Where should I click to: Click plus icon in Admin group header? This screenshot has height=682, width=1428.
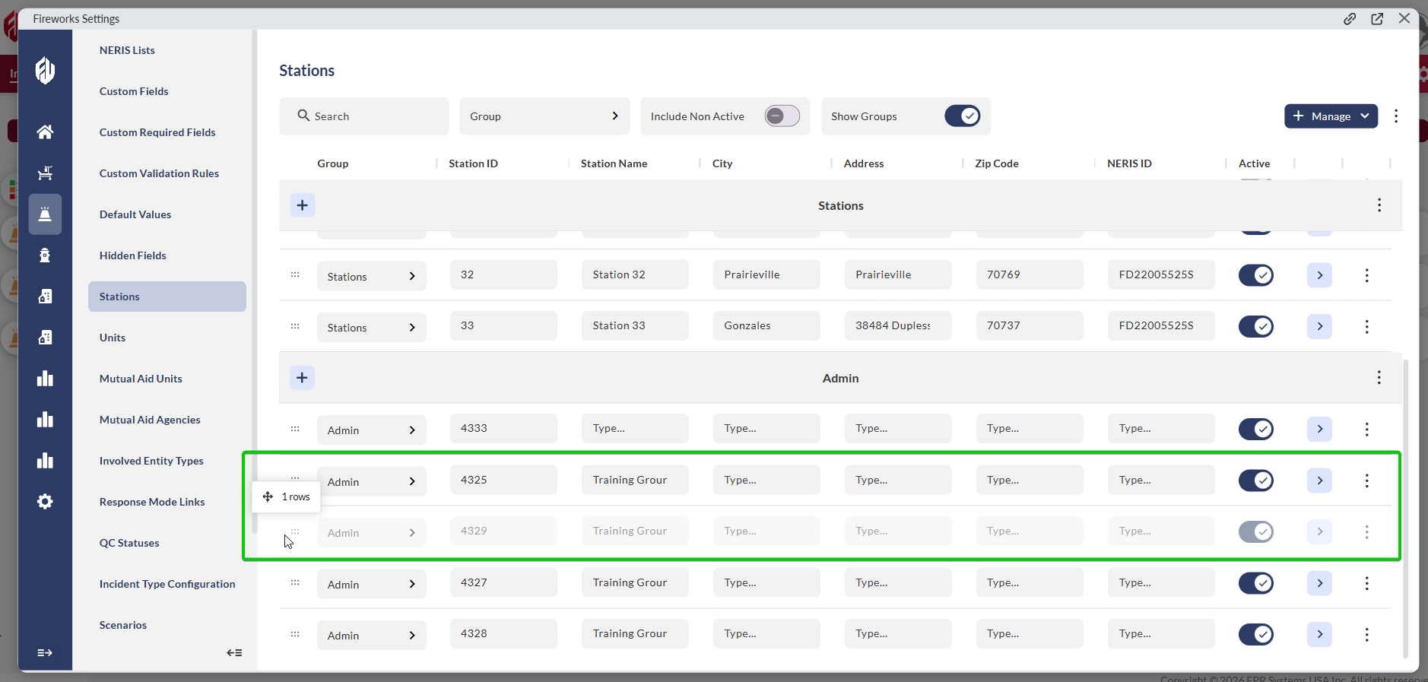(302, 378)
